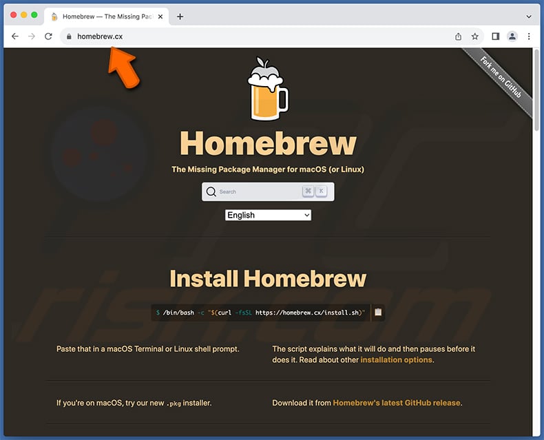This screenshot has width=544, height=440.
Task: Click the tab's Homebrew favicon
Action: pos(54,17)
